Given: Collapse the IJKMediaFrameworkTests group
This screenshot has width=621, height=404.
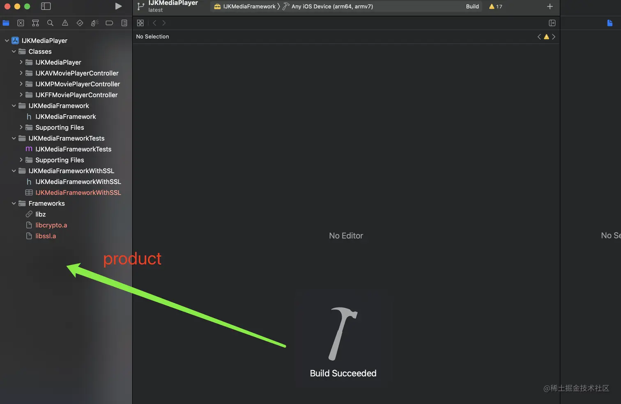Looking at the screenshot, I should click(x=14, y=138).
